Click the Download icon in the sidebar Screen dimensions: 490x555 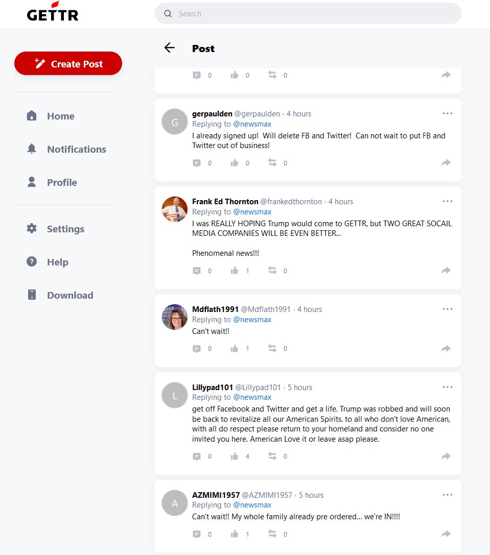(32, 295)
